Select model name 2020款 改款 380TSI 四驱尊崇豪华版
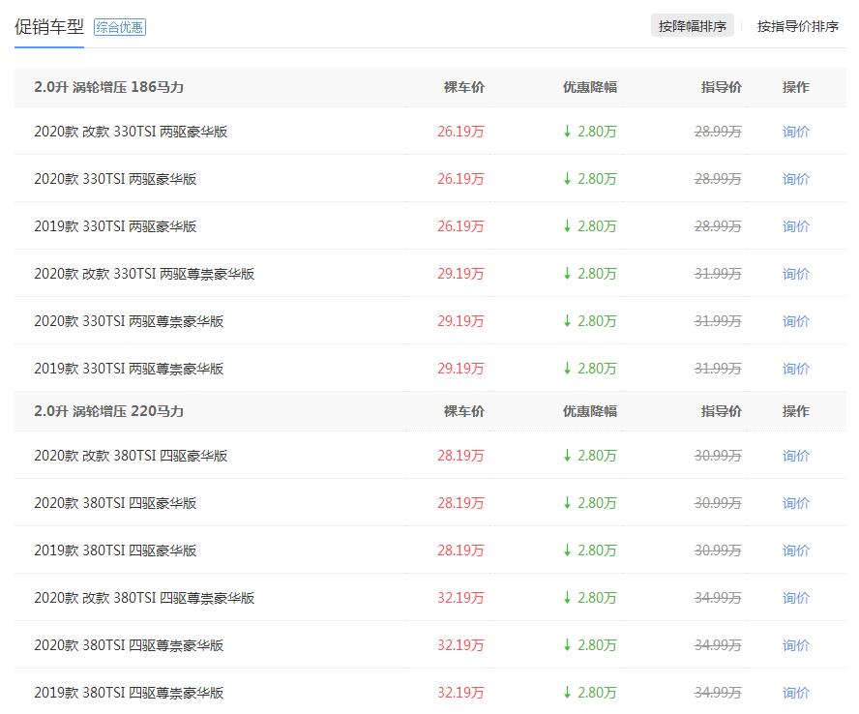The width and height of the screenshot is (859, 714). pos(144,598)
